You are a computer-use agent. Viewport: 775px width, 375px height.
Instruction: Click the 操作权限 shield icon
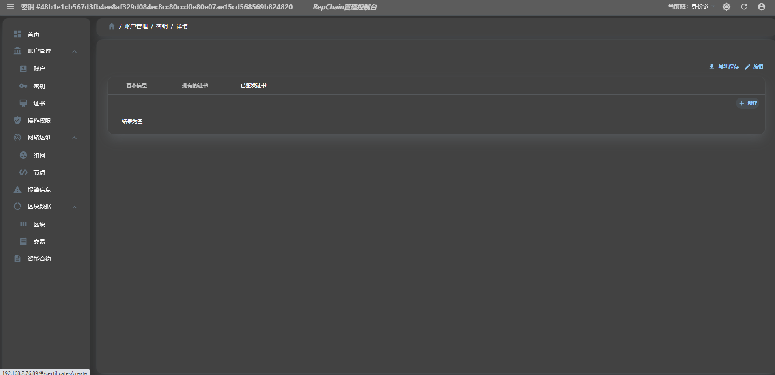coord(17,120)
